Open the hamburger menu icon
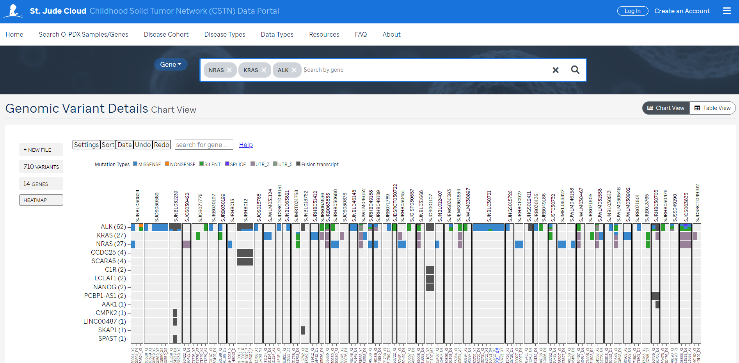This screenshot has width=739, height=363. 727,11
